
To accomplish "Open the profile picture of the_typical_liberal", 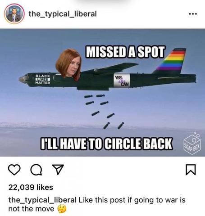I will (14, 14).
